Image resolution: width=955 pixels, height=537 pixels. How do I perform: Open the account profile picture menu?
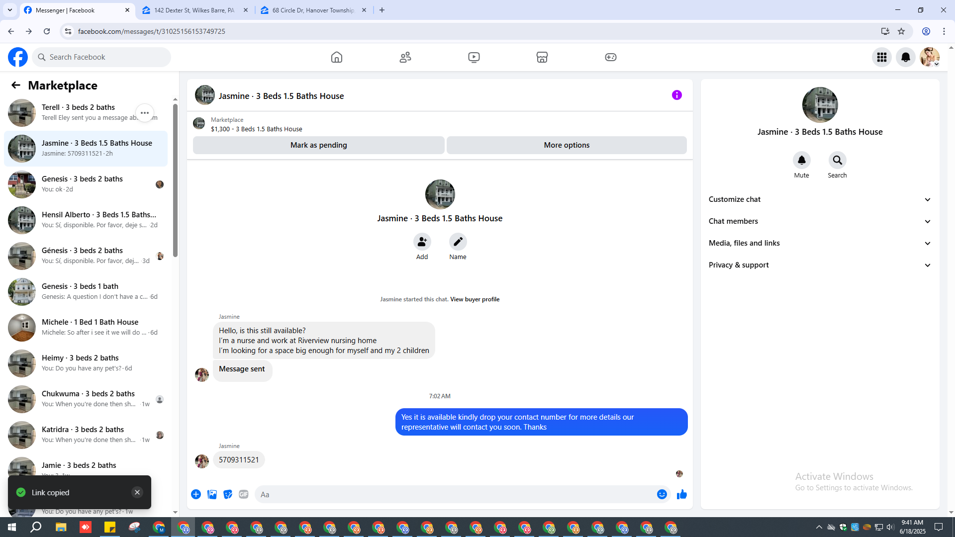click(x=930, y=57)
